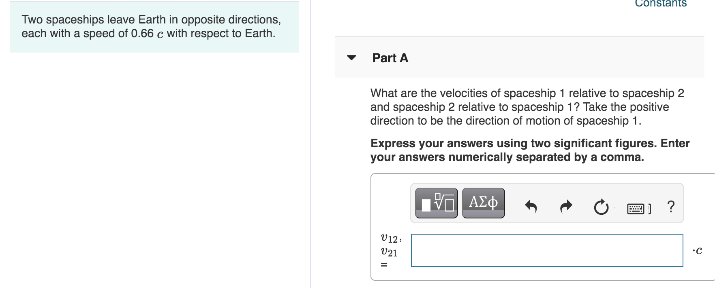
Task: Open the Constants link
Action: tap(660, 4)
